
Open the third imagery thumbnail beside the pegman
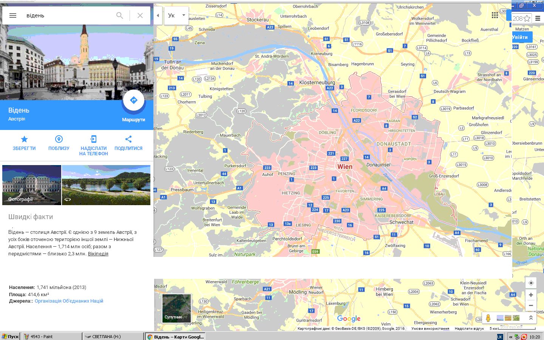516,318
